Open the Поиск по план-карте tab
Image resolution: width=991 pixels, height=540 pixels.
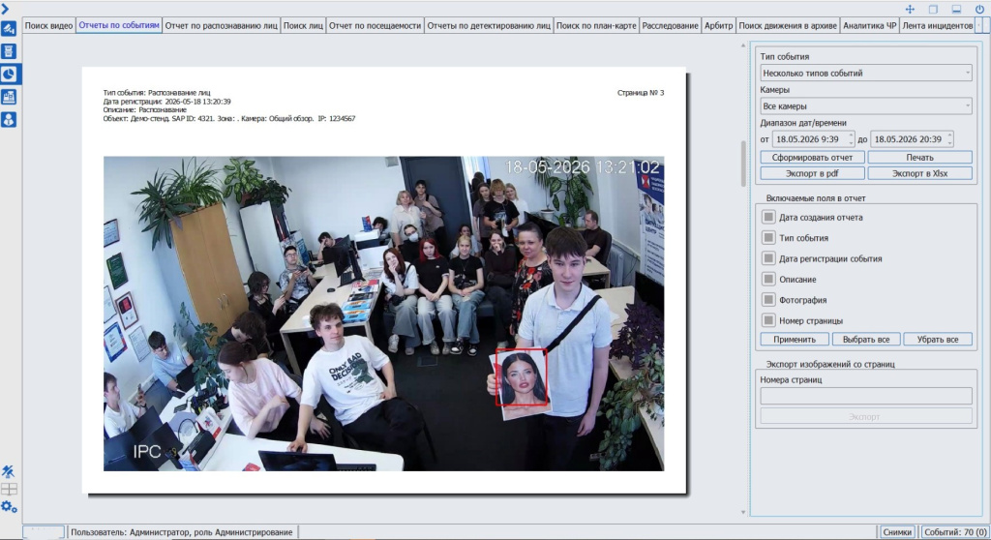[x=596, y=25]
